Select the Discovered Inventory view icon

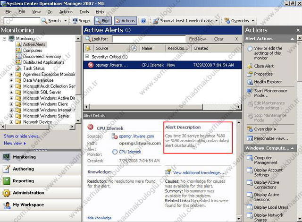18,57
